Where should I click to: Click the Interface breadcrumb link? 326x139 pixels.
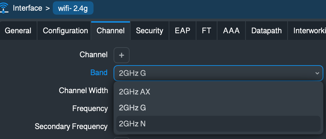(x=28, y=8)
